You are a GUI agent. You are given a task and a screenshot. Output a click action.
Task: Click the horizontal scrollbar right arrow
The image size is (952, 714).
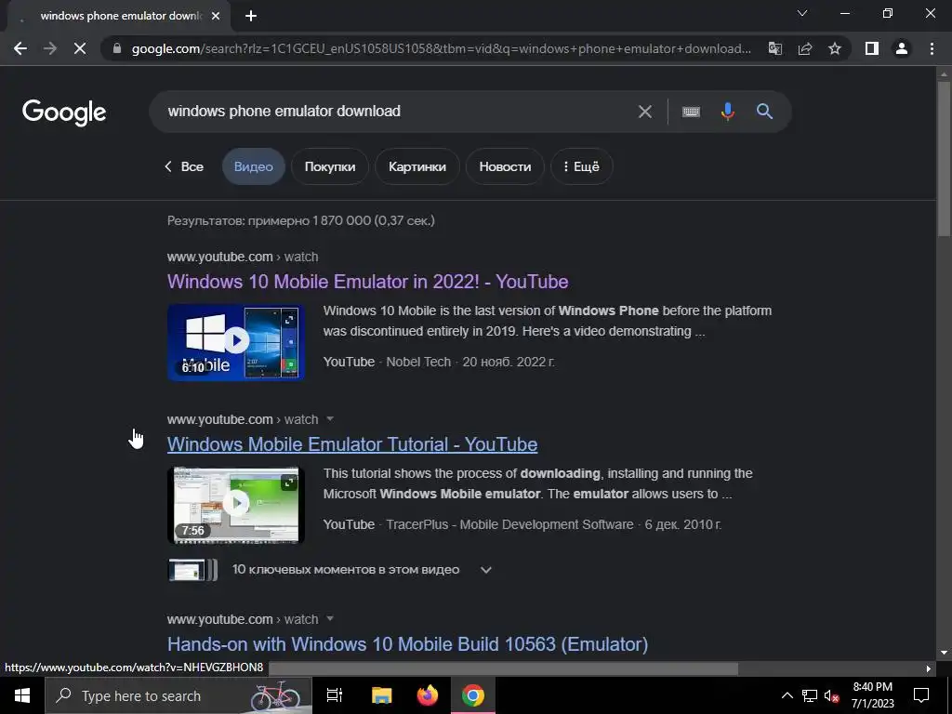(x=929, y=668)
